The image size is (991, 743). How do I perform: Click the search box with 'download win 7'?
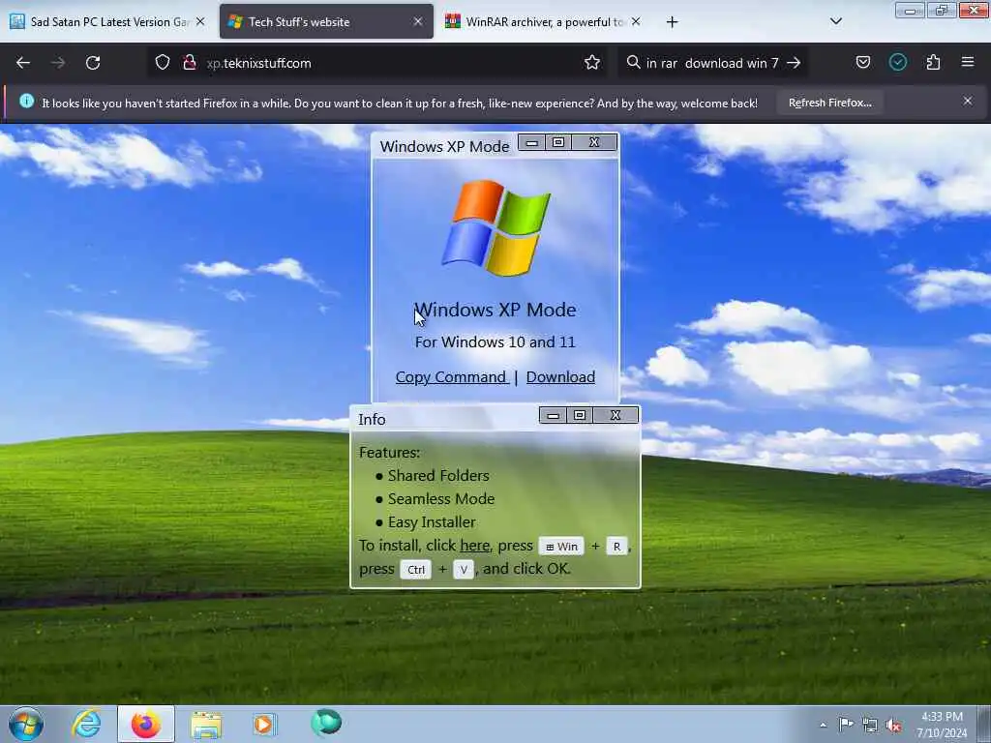711,63
